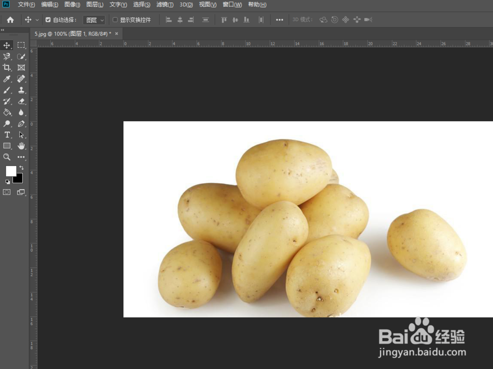The image size is (493, 369).
Task: Click the Home icon in options bar
Action: 10,20
